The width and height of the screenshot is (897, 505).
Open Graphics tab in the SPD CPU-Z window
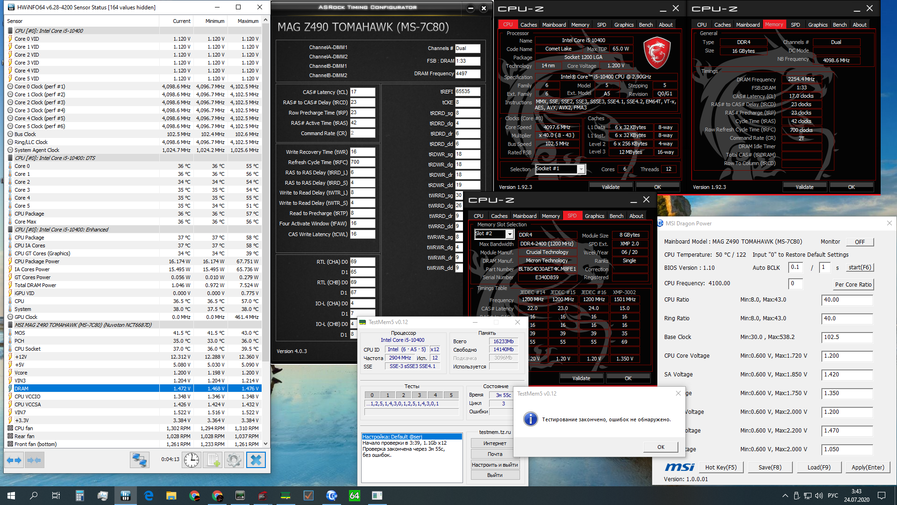594,216
